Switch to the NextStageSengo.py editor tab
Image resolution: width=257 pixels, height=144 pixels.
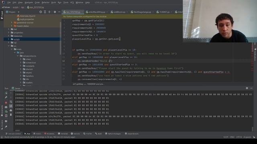click(x=142, y=12)
